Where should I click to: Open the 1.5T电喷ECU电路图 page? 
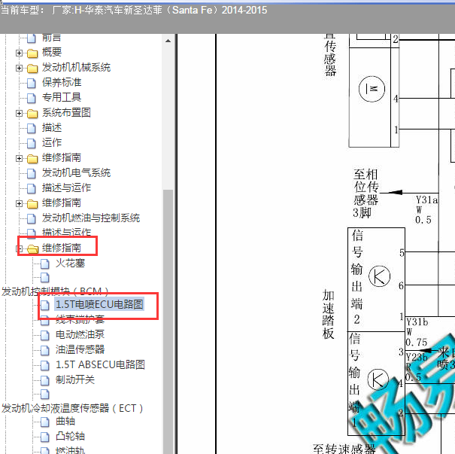(x=99, y=304)
